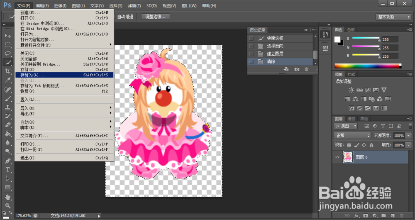Select the Horizontal Type tool
This screenshot has width=415, height=220.
point(7,170)
